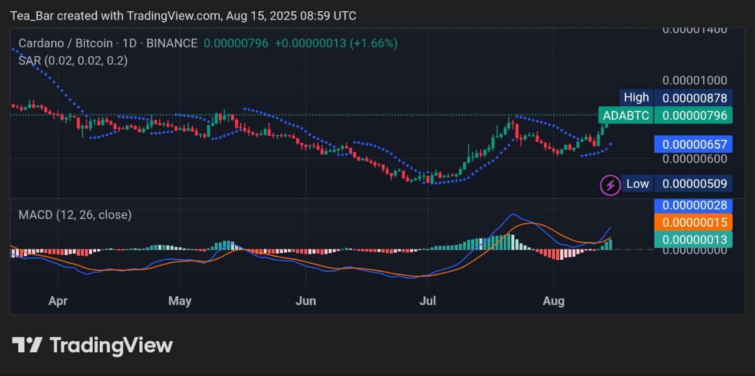
Task: Click the +0.00000013 (+1.66%) change value
Action: 336,43
